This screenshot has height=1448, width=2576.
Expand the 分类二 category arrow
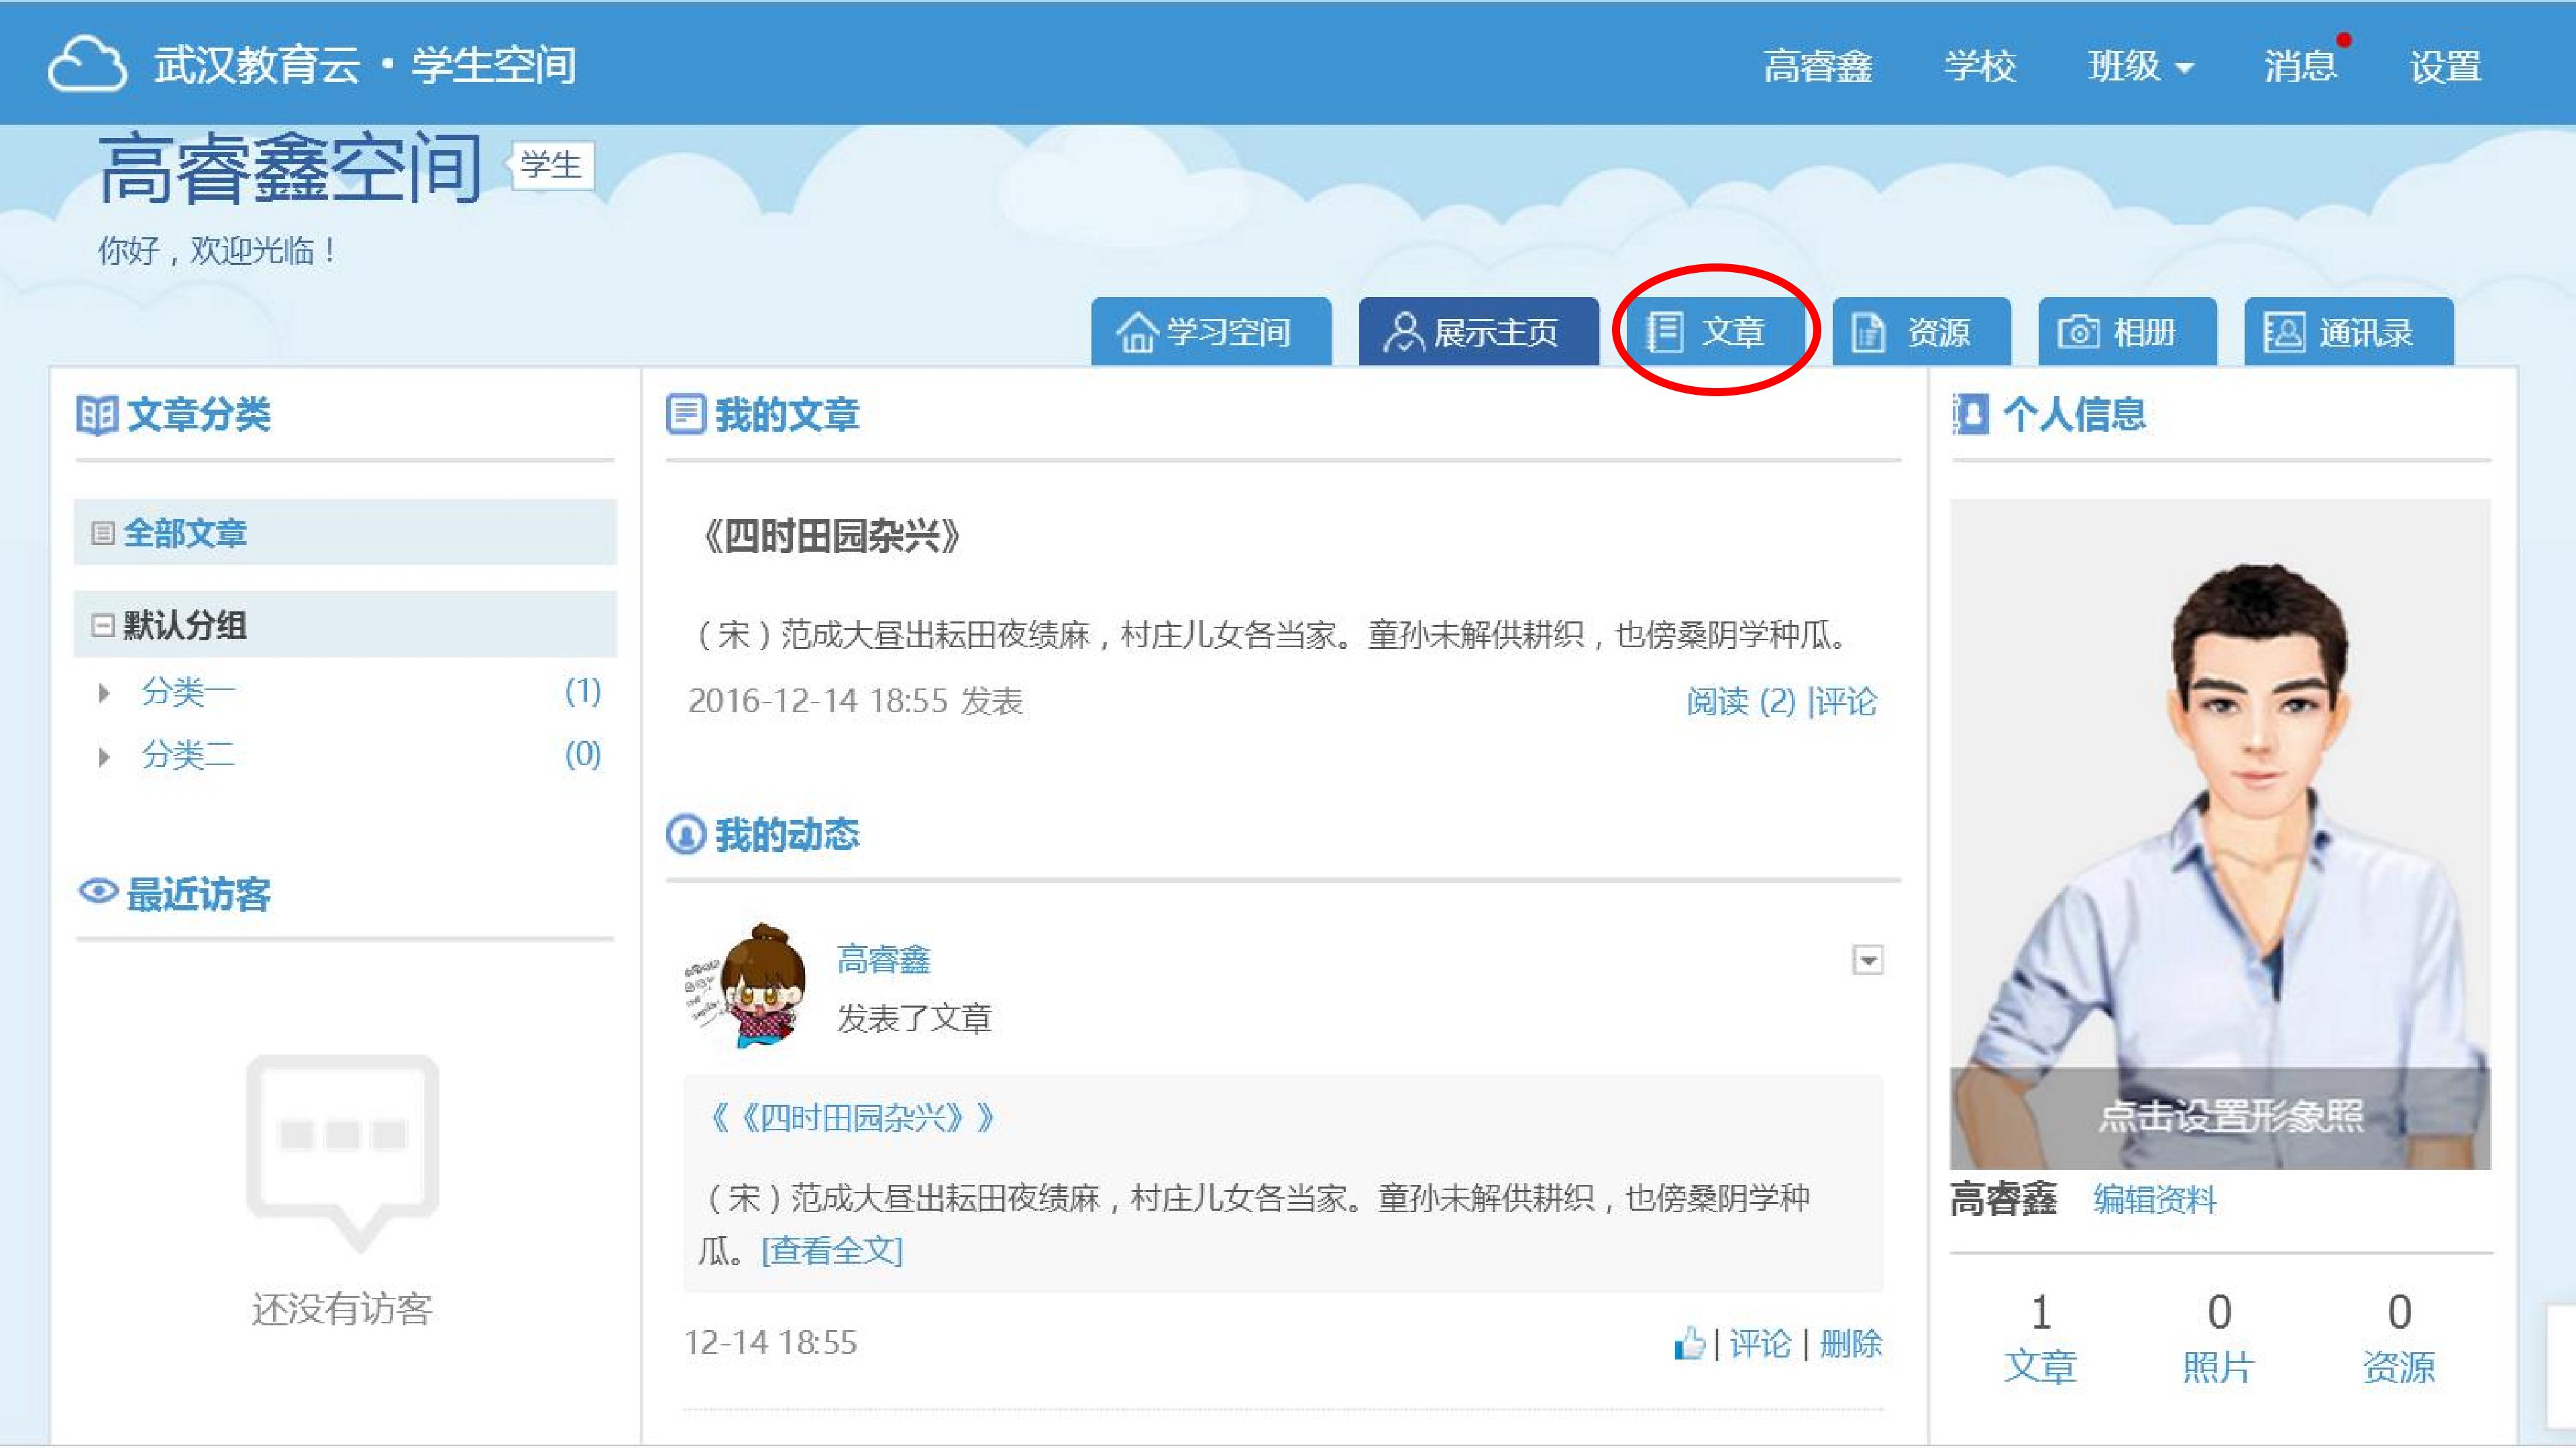(104, 756)
